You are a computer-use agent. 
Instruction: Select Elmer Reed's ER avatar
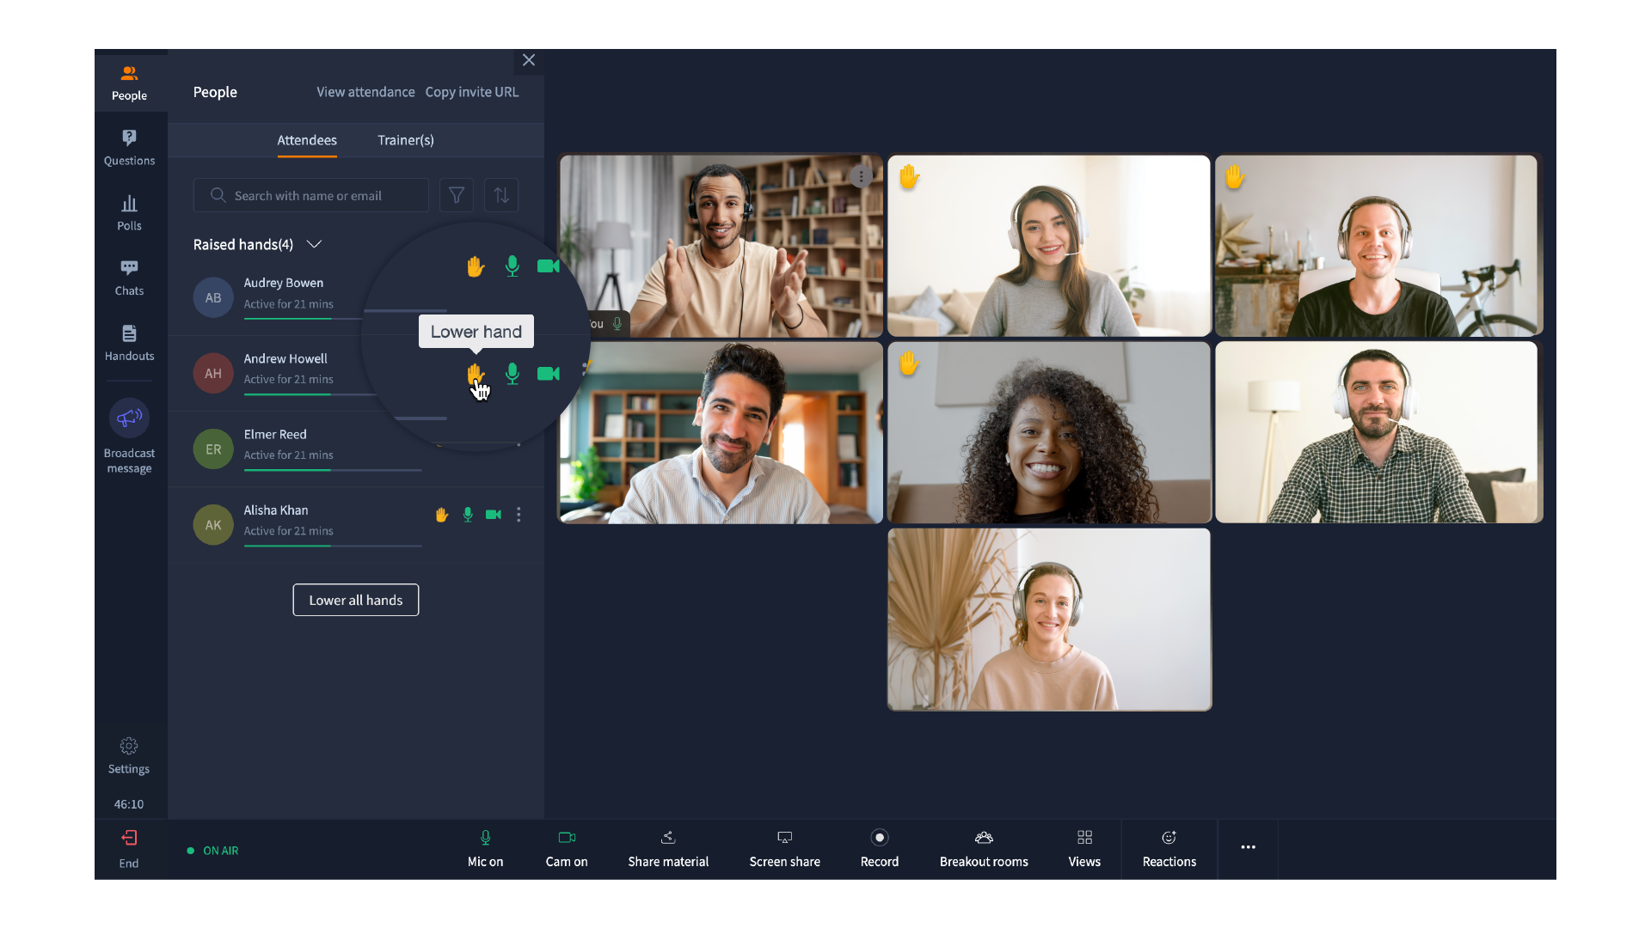point(213,449)
